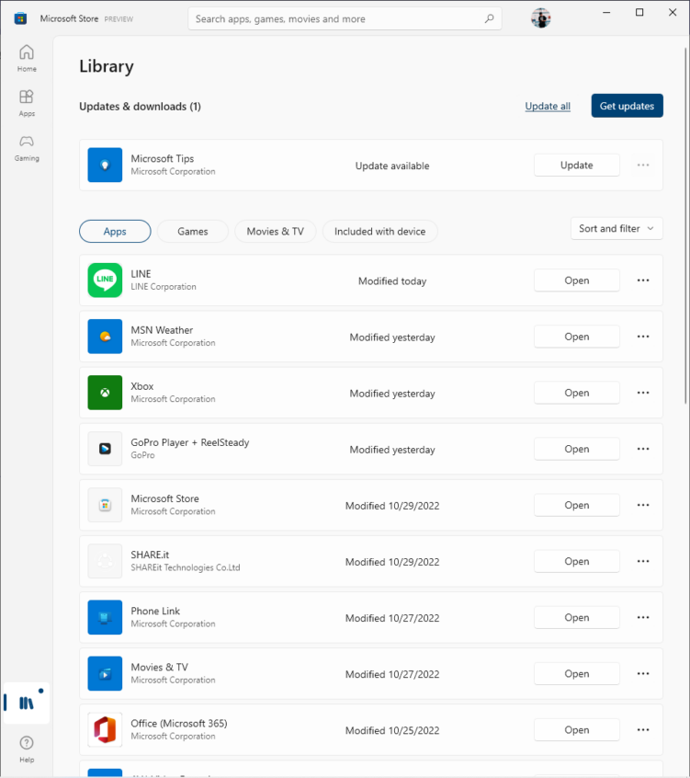Image resolution: width=690 pixels, height=778 pixels.
Task: Switch to Included with device filter
Action: click(x=379, y=232)
